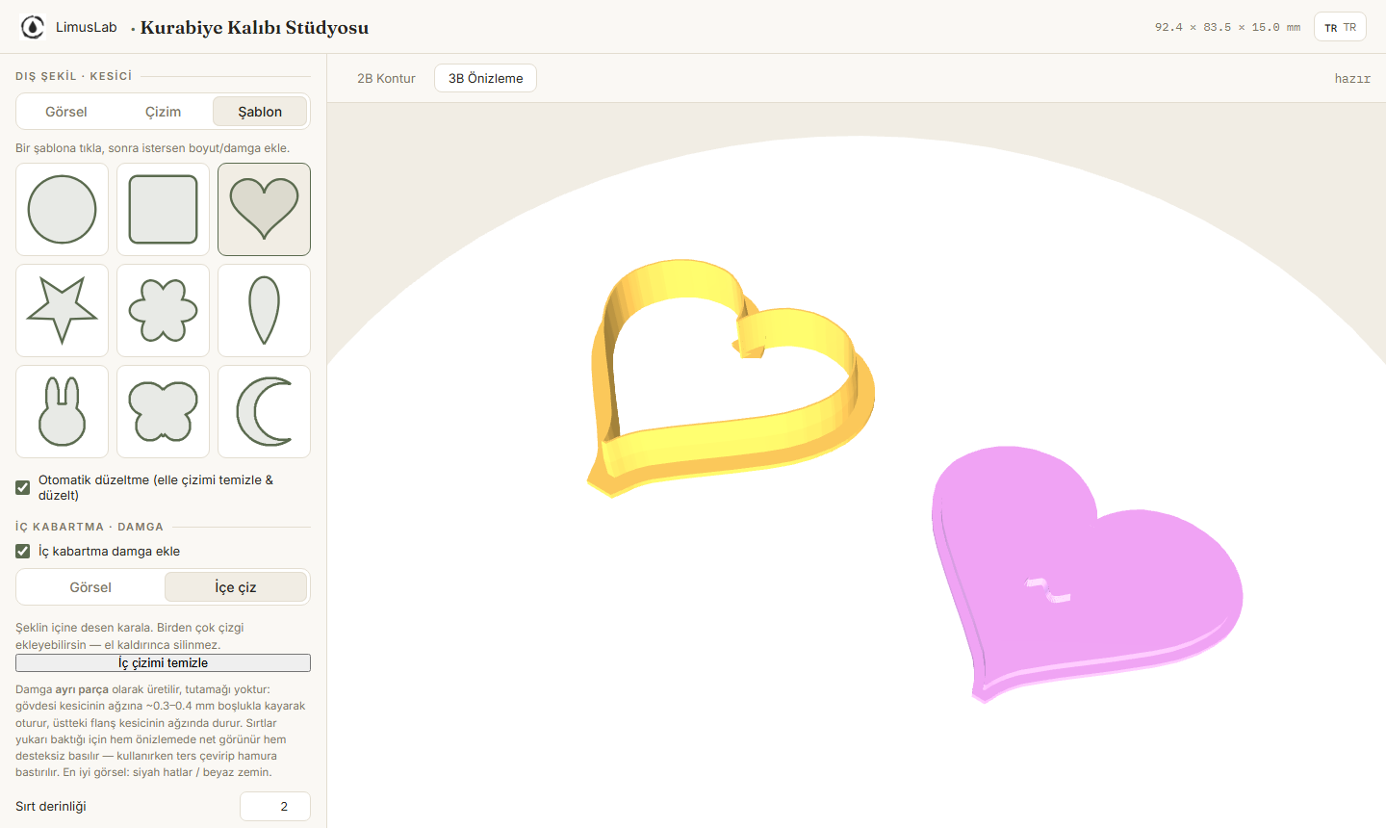Toggle İç kabartma damga ekle checkbox
Screen dimensions: 1386x828
point(23,551)
